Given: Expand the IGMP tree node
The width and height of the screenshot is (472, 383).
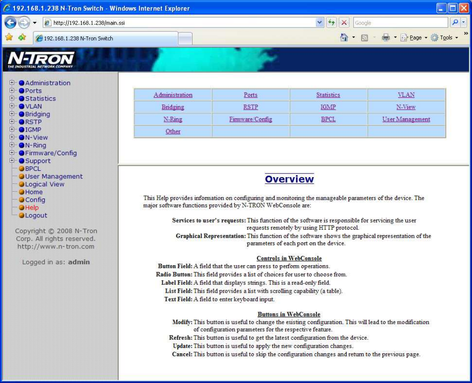Looking at the screenshot, I should tap(12, 129).
